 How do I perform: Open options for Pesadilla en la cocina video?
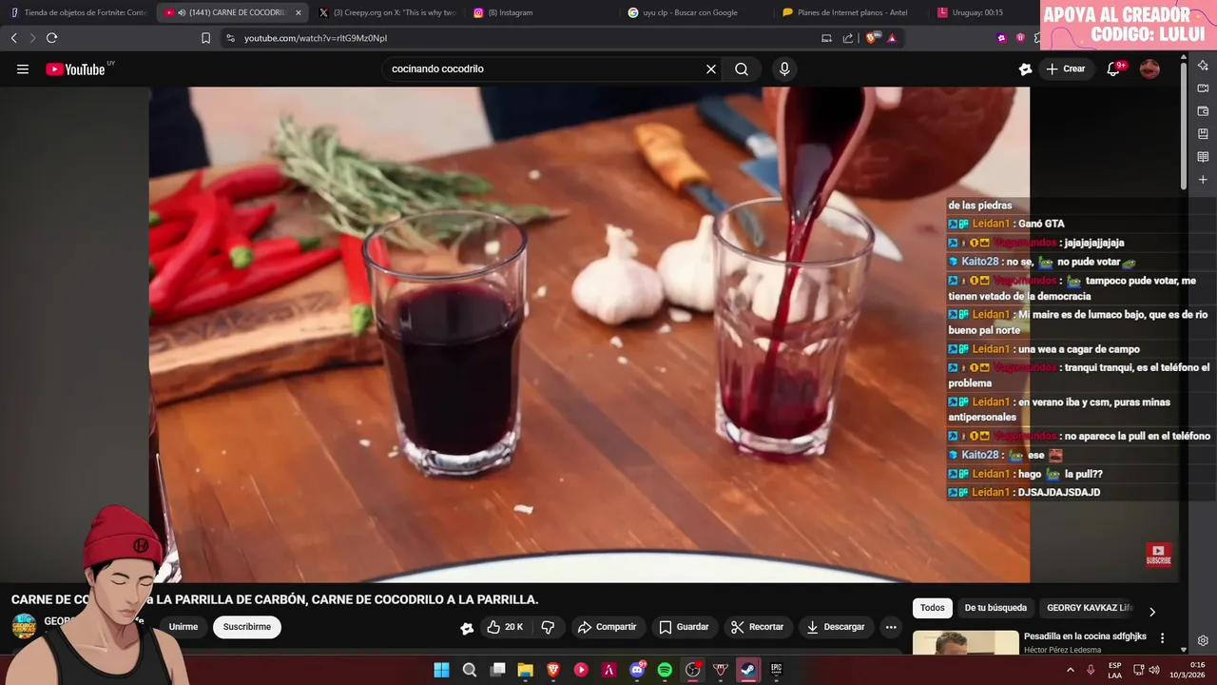tap(1162, 638)
